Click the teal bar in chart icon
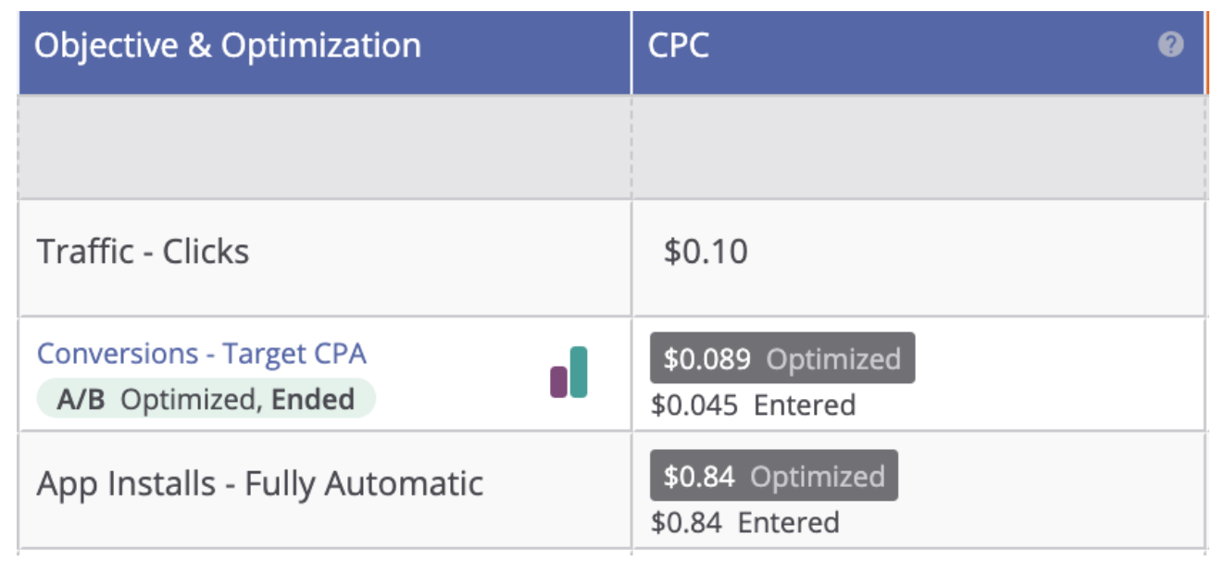1213x561 pixels. tap(579, 372)
